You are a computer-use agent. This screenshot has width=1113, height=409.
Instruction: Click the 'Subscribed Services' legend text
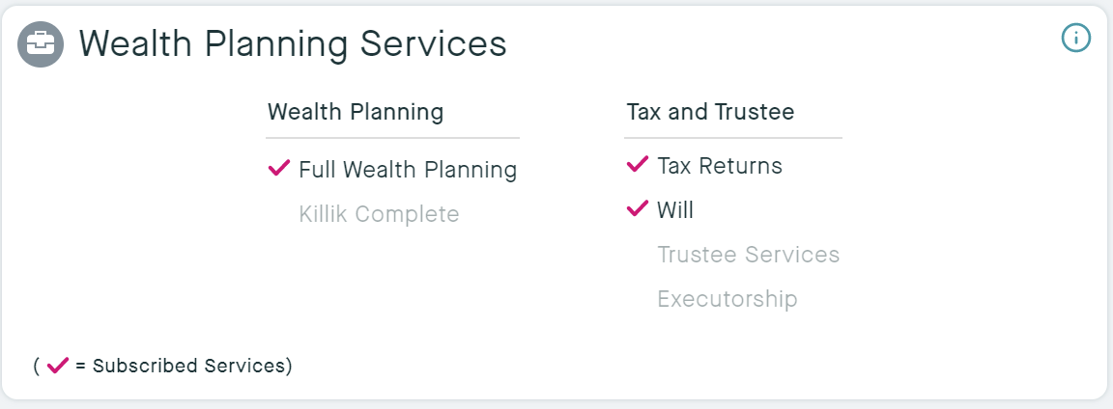click(x=189, y=366)
